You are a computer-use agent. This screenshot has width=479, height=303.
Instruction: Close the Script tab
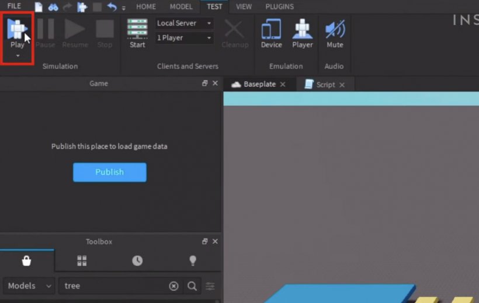tap(342, 85)
